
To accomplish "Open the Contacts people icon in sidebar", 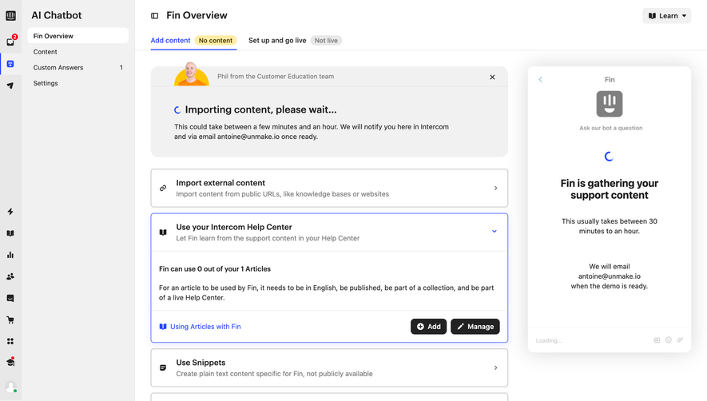I will point(10,276).
